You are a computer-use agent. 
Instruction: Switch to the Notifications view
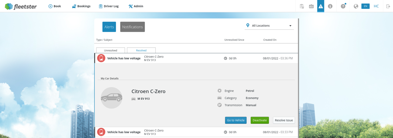pos(132,27)
